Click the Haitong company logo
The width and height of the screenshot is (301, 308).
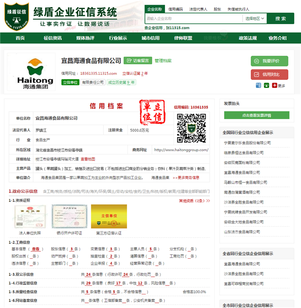click(x=35, y=72)
